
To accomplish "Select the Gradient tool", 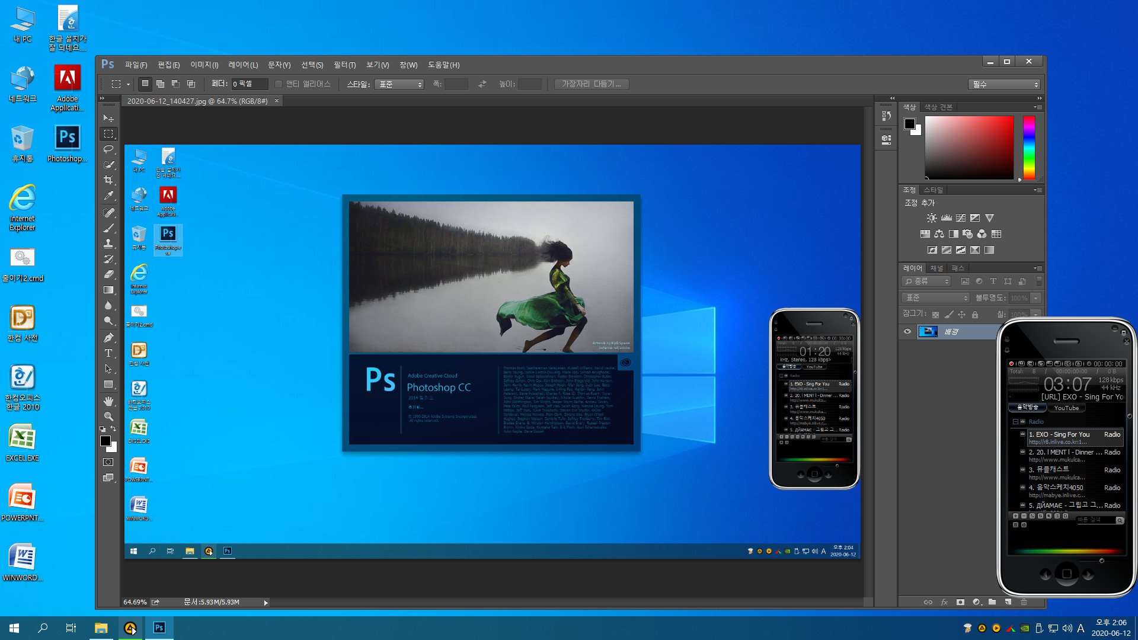I will coord(108,290).
